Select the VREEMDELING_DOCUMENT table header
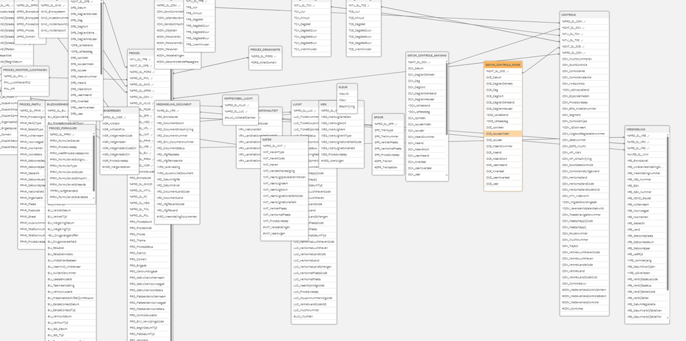The image size is (686, 341). click(176, 104)
